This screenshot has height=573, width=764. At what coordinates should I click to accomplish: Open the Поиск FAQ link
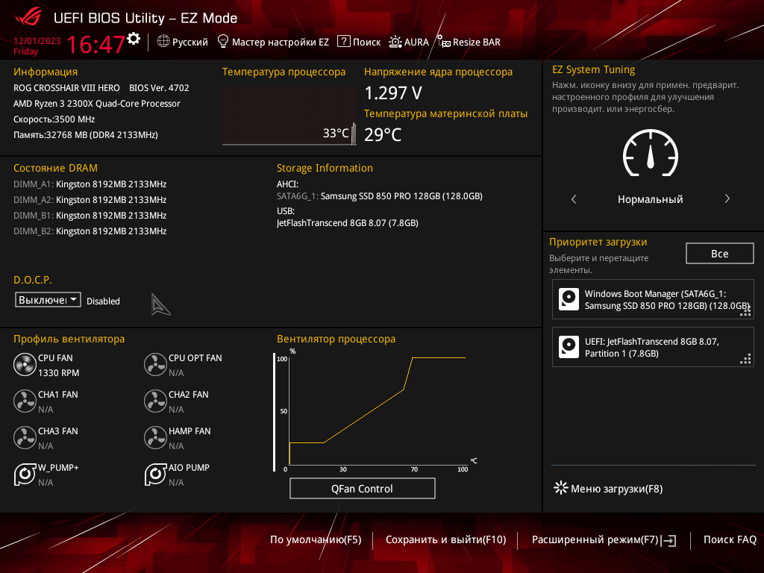tap(730, 539)
